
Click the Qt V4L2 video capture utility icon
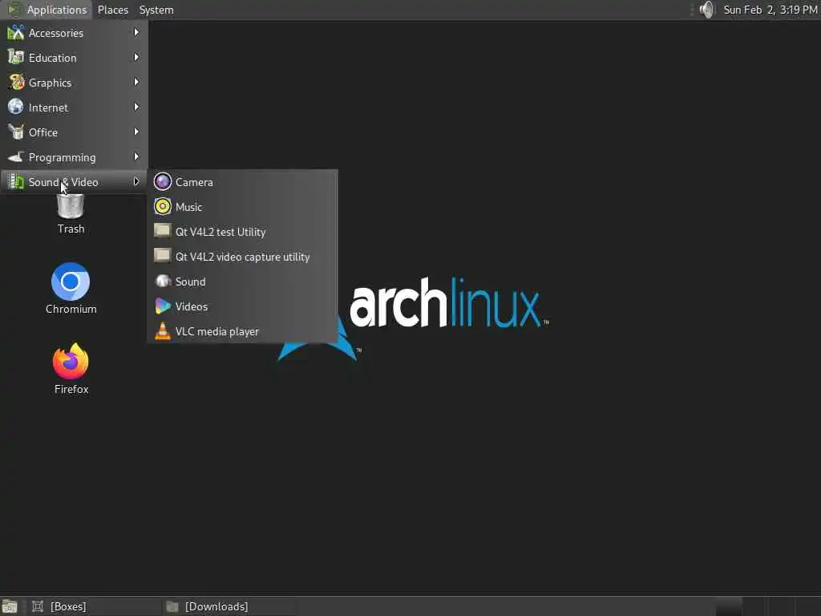tap(162, 256)
